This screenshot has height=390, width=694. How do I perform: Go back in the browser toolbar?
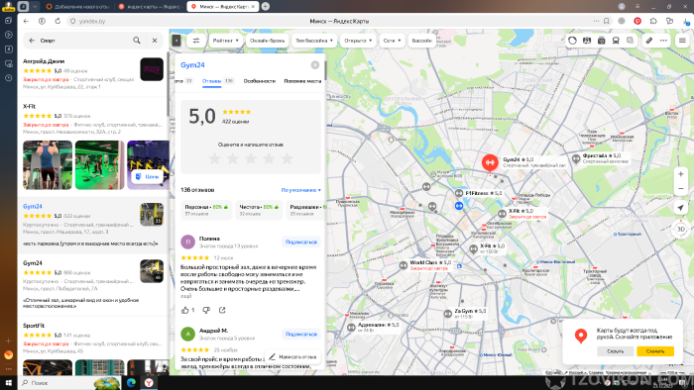(26, 21)
